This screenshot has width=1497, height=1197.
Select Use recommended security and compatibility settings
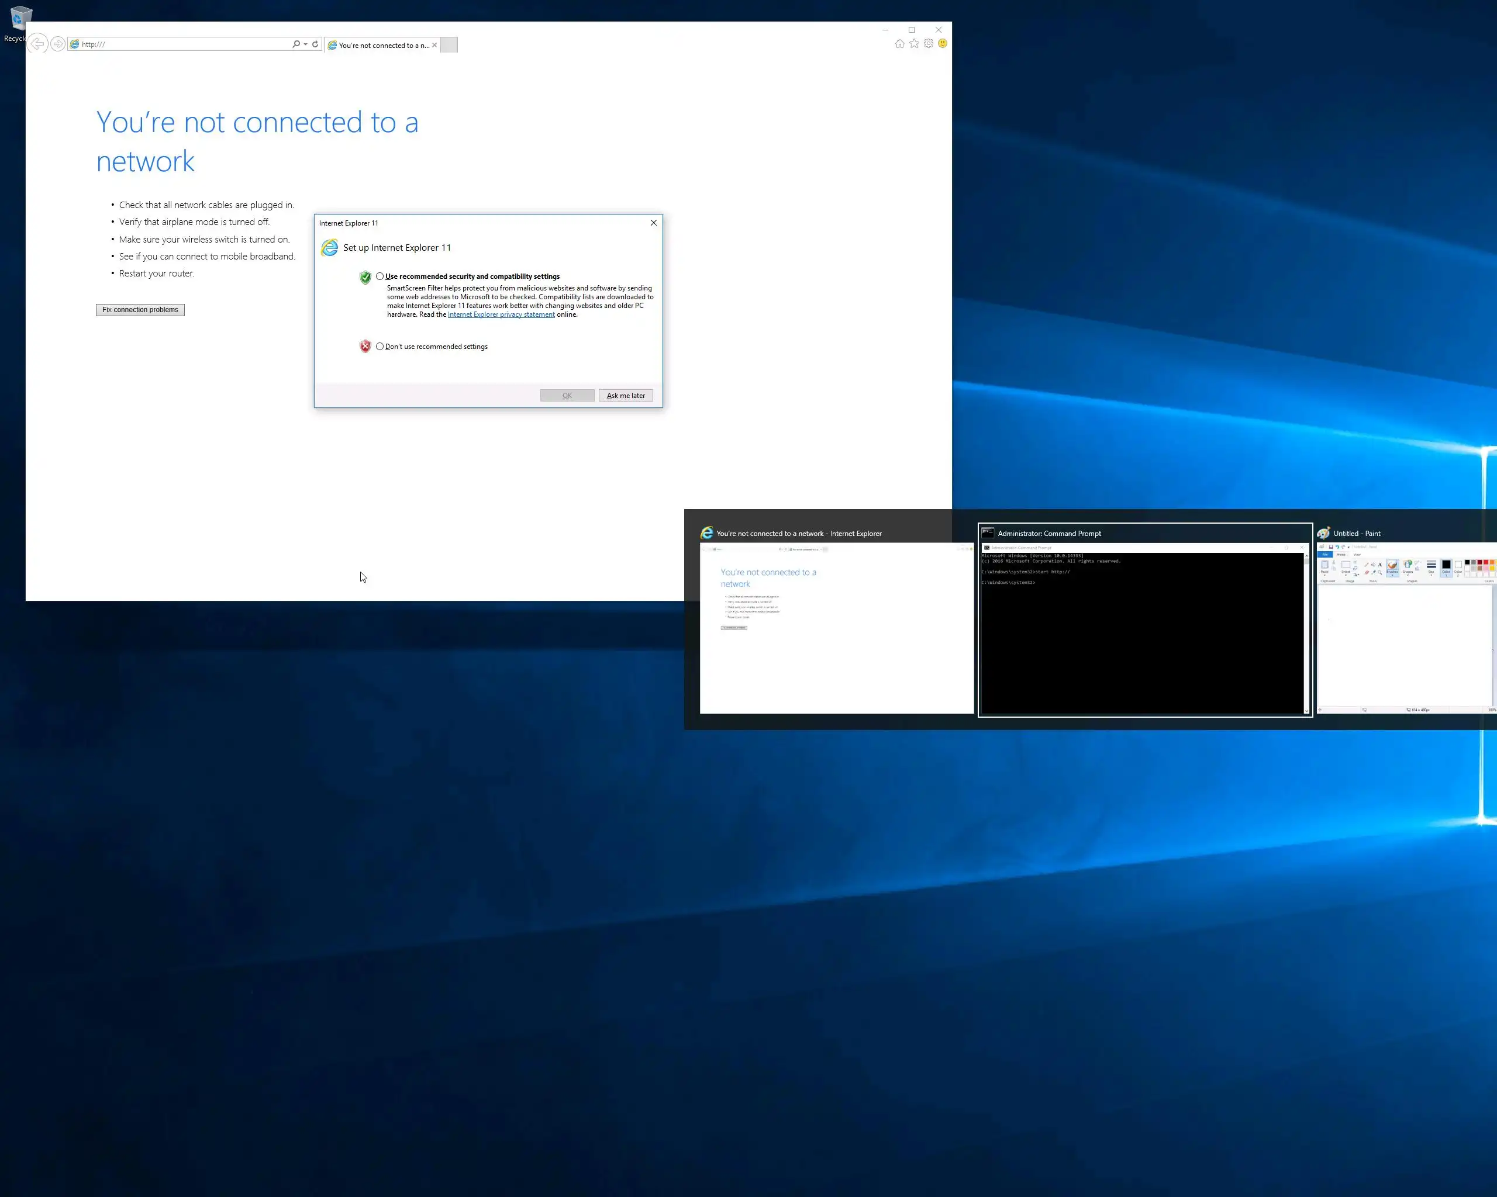coord(380,276)
